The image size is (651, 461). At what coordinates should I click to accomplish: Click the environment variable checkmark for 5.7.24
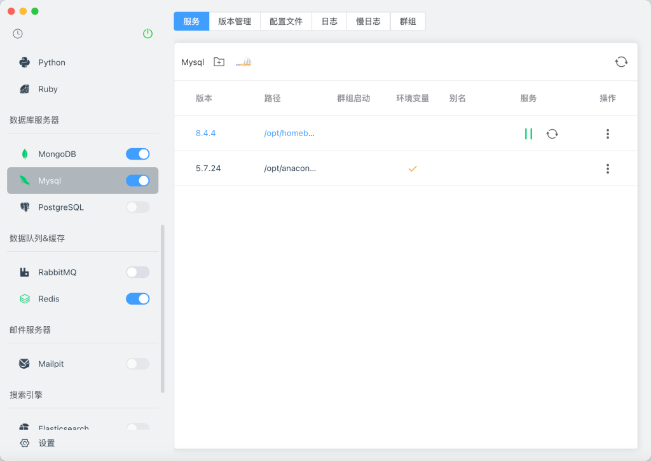pyautogui.click(x=412, y=169)
